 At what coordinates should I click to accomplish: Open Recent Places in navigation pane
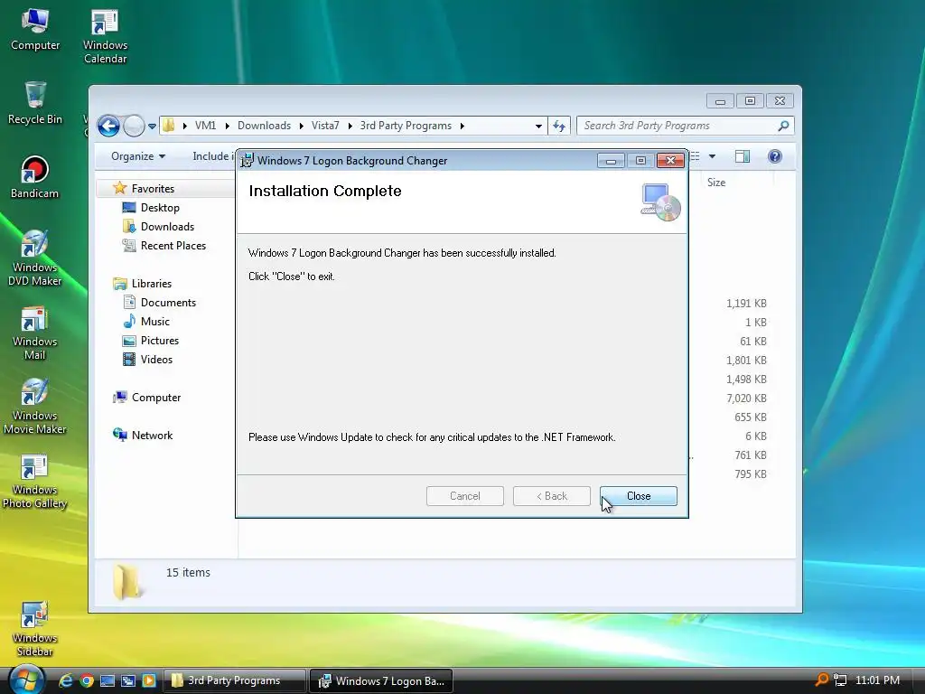click(x=173, y=246)
